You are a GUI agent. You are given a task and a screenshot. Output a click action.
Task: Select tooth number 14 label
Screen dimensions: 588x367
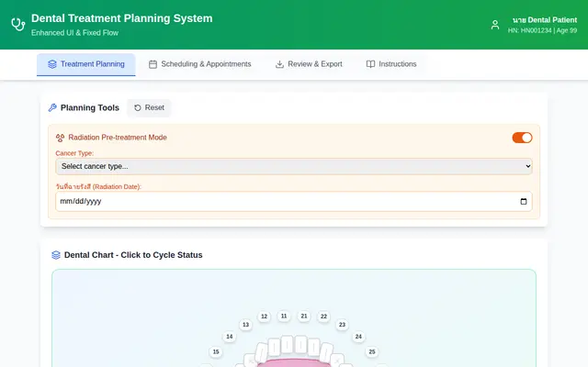(x=230, y=337)
